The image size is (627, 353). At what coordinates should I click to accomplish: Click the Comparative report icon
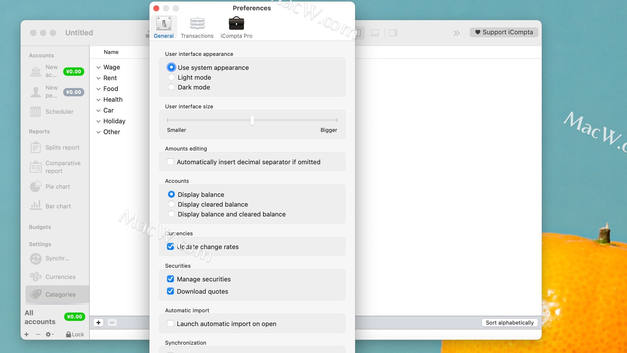[x=36, y=167]
